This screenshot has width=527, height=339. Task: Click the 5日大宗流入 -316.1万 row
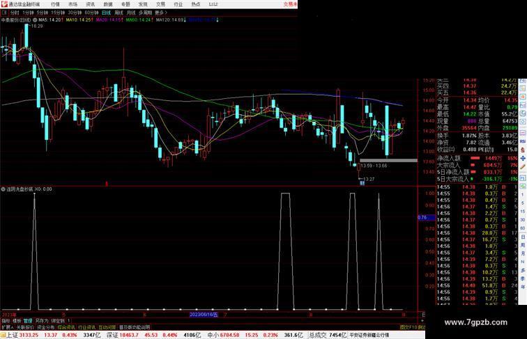(477, 179)
